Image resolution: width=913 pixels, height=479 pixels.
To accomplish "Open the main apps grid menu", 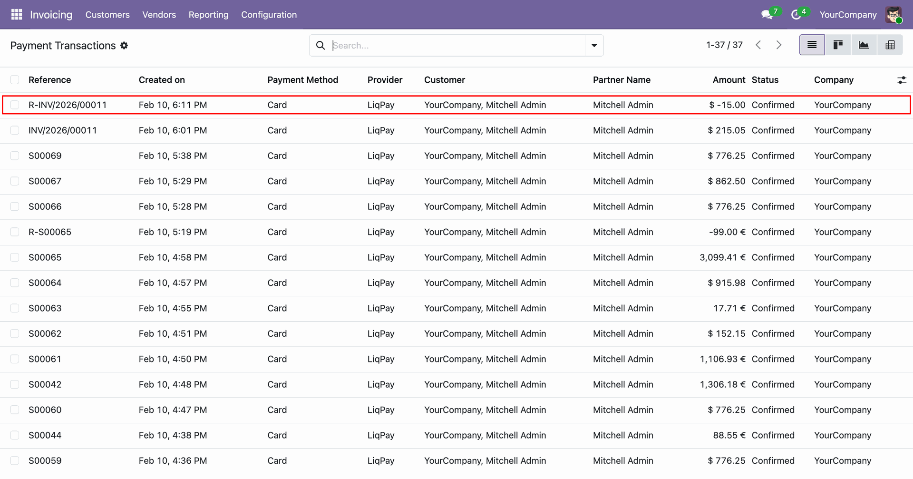I will [17, 15].
